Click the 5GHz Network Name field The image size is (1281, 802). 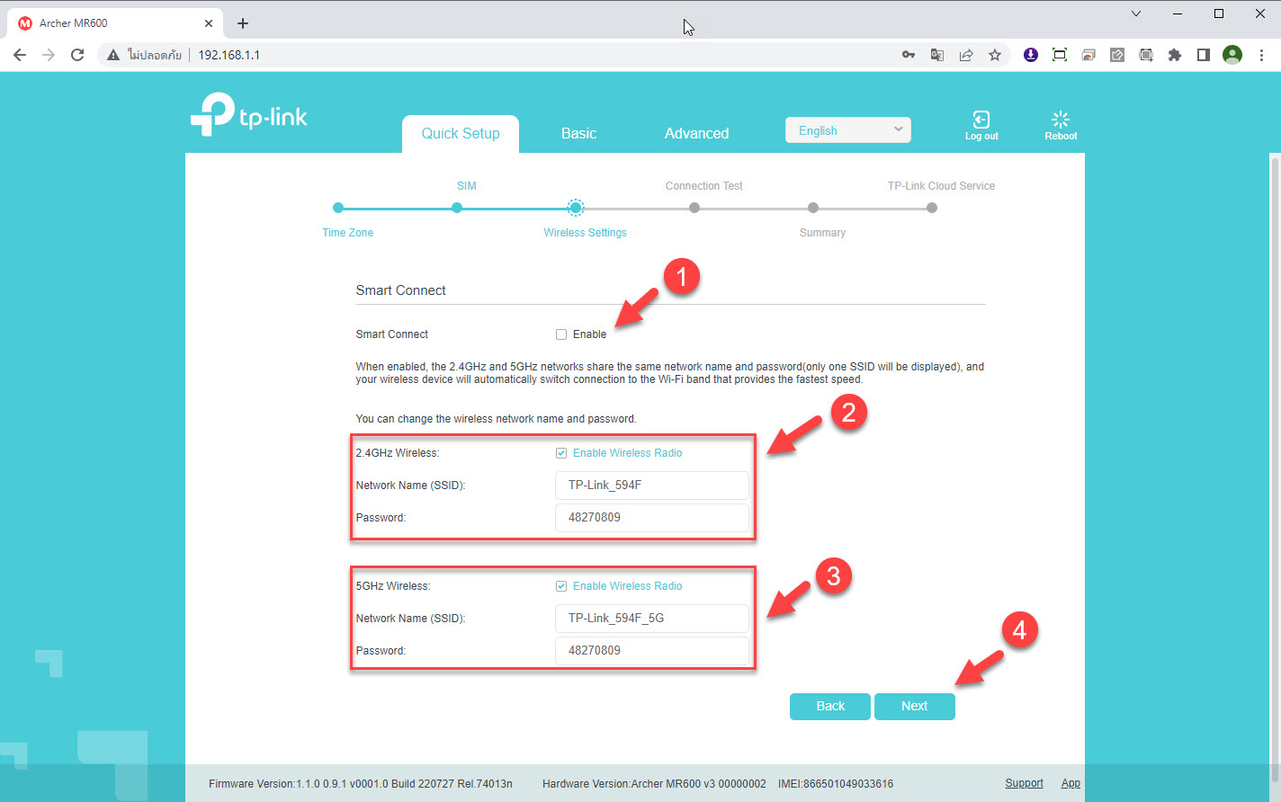coord(652,619)
